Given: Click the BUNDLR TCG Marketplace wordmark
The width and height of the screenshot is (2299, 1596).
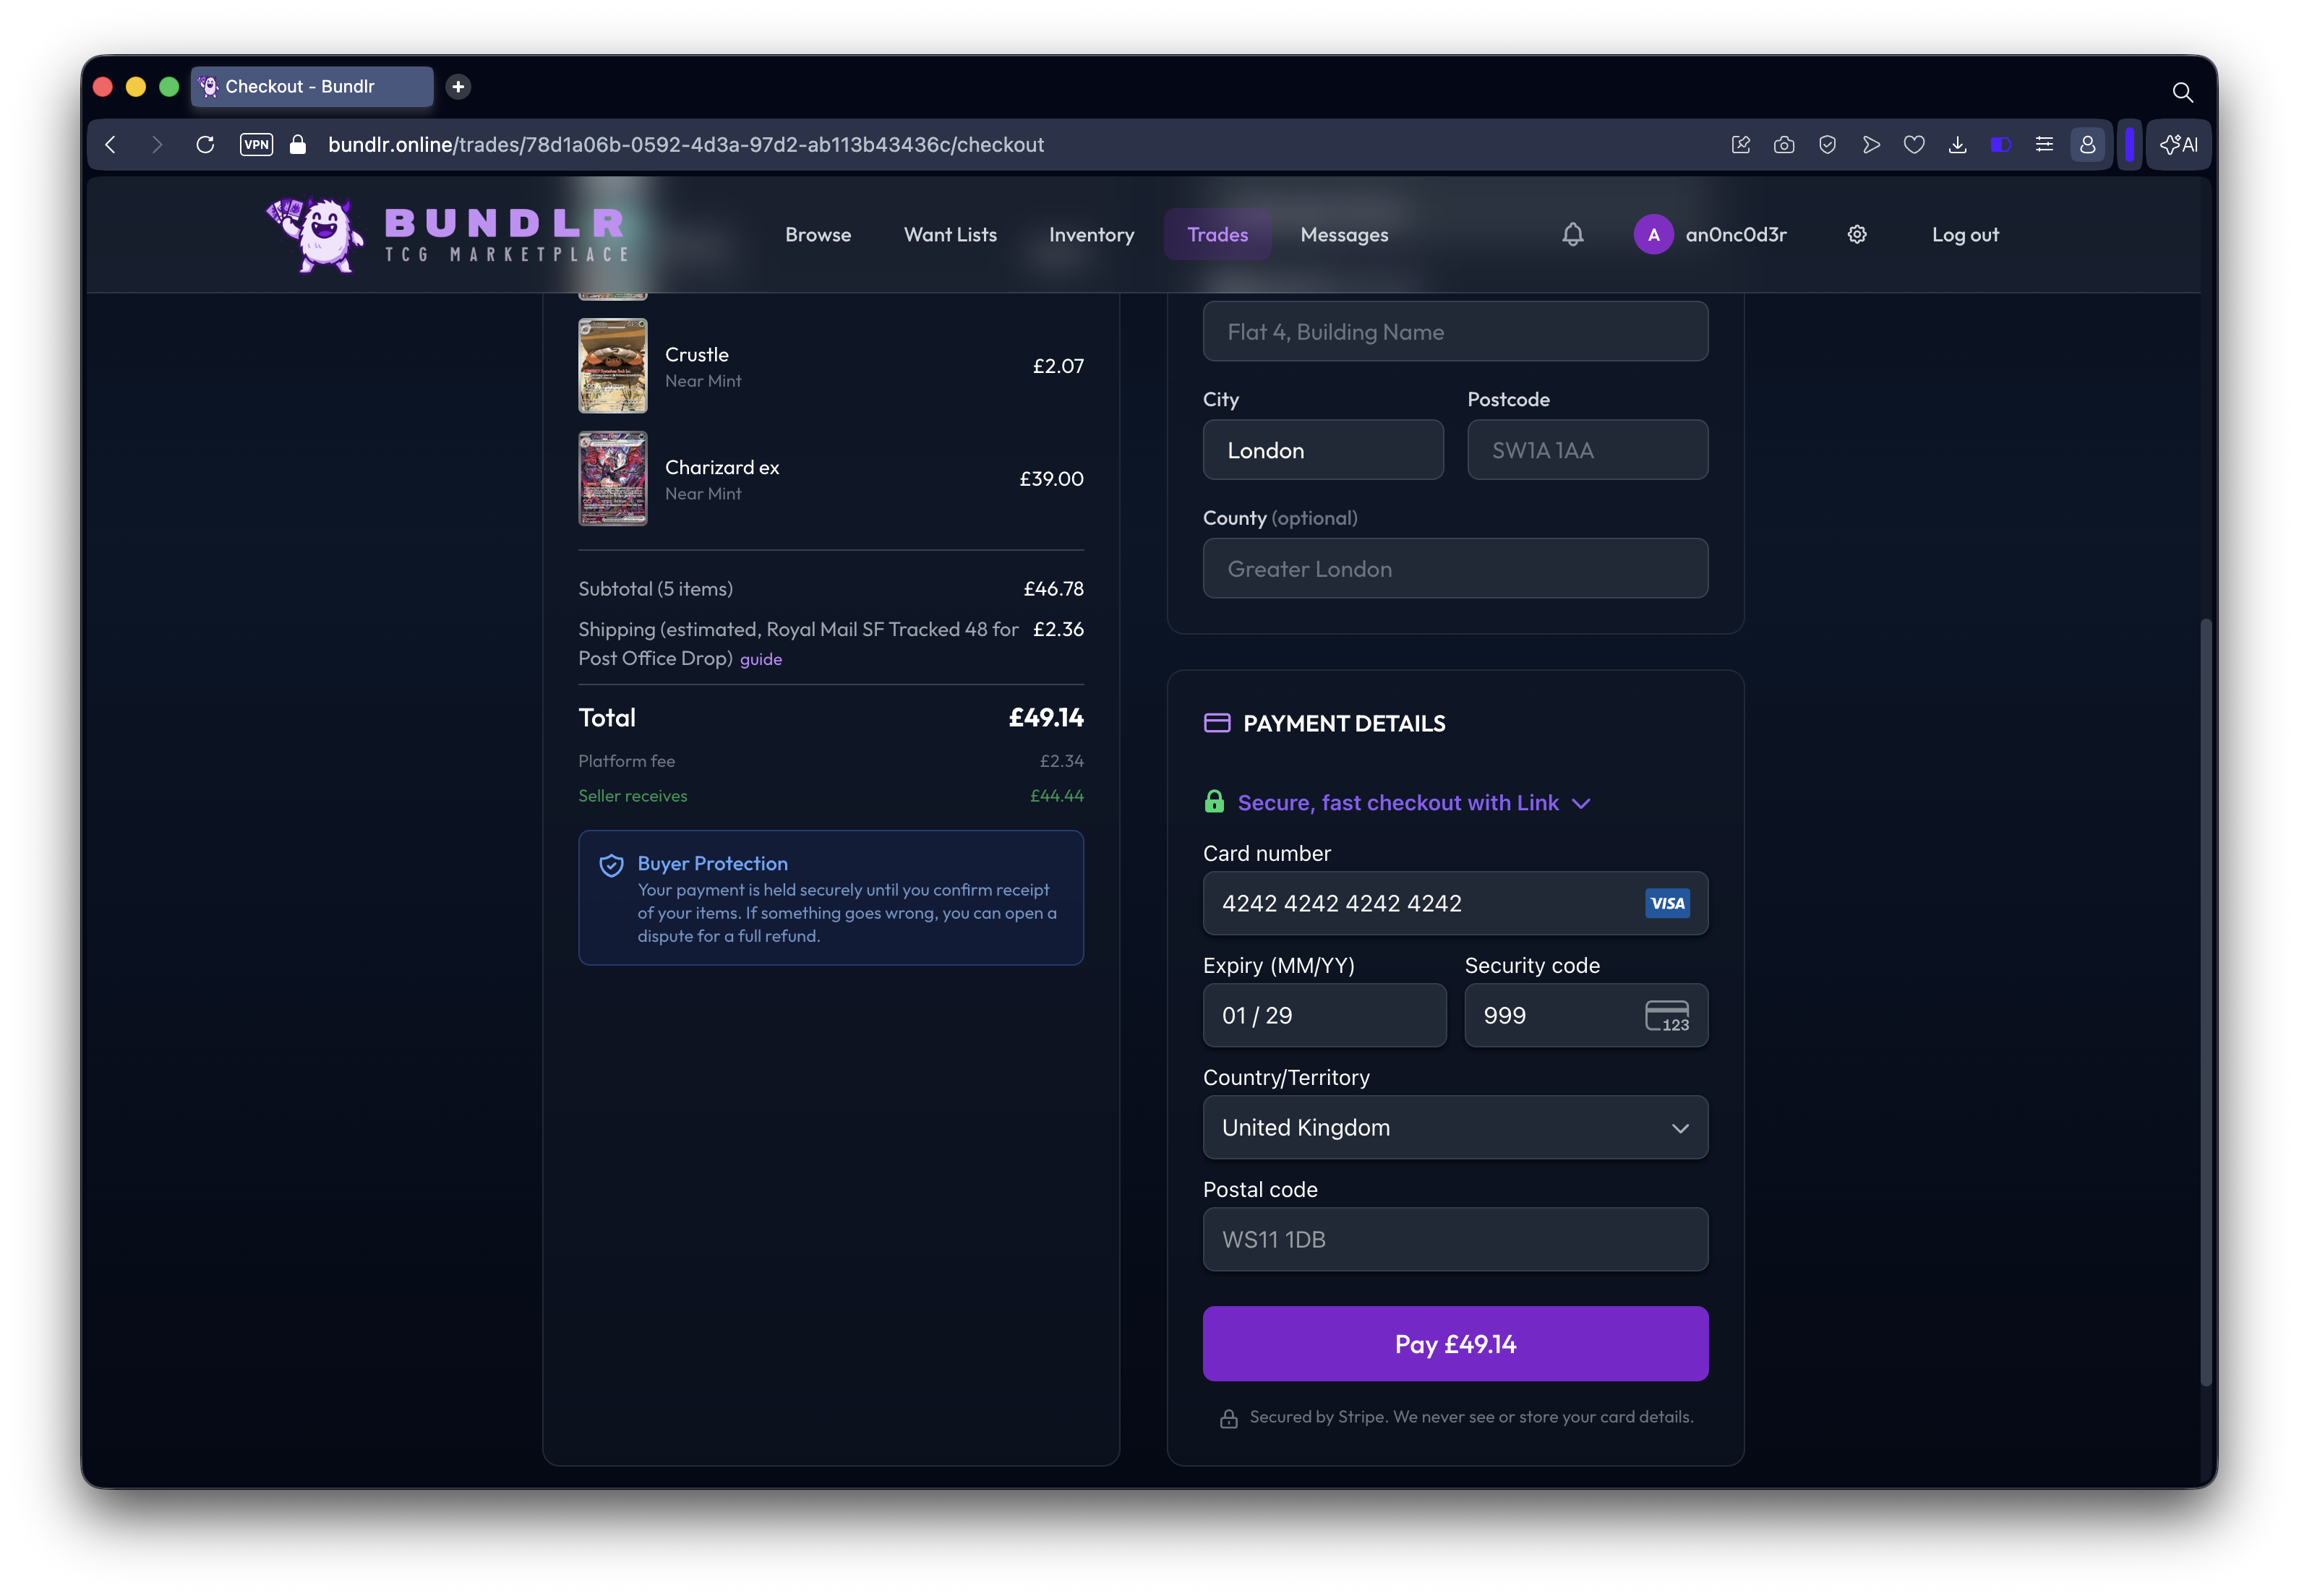Looking at the screenshot, I should (506, 234).
